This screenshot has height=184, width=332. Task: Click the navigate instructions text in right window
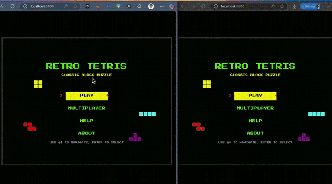coord(255,143)
